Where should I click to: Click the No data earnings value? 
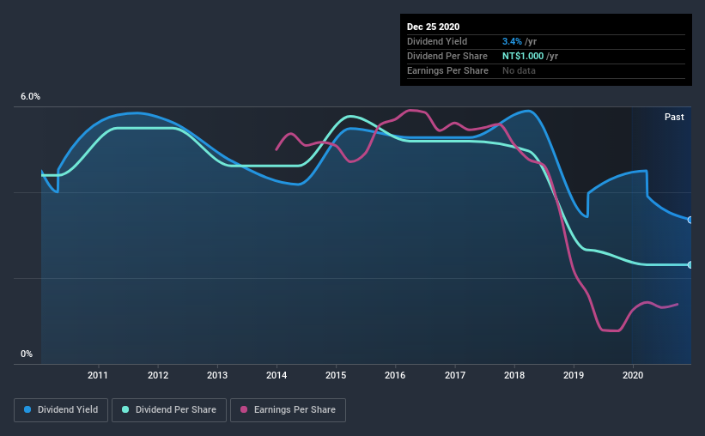tap(519, 70)
